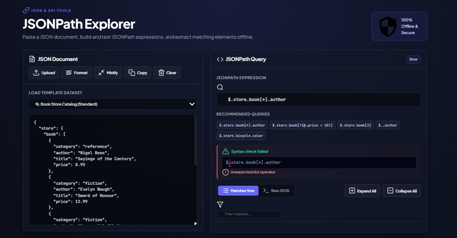
Task: Pick recommended query $.store.book[2]
Action: (x=355, y=125)
